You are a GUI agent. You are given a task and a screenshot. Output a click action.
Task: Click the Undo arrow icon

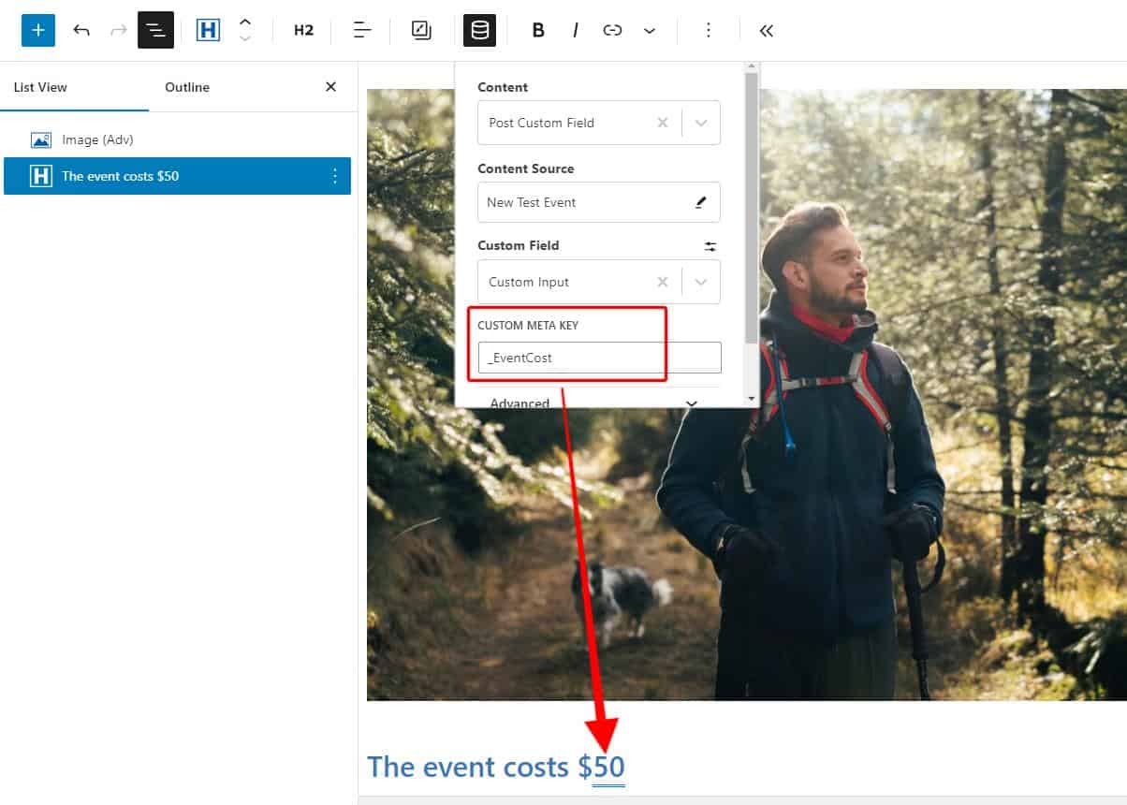point(81,30)
